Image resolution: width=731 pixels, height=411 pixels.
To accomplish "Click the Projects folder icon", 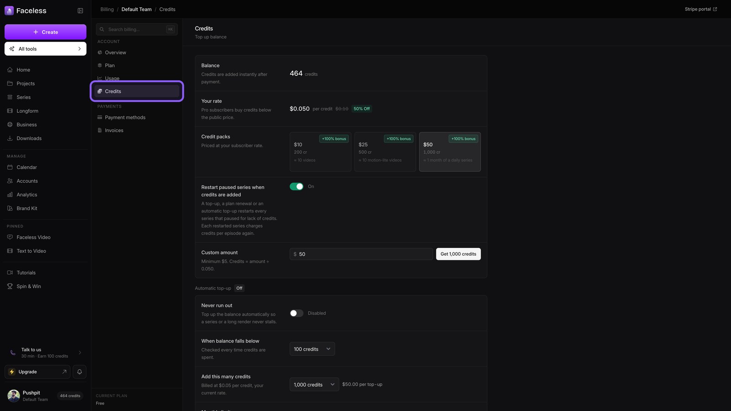I will pyautogui.click(x=10, y=84).
